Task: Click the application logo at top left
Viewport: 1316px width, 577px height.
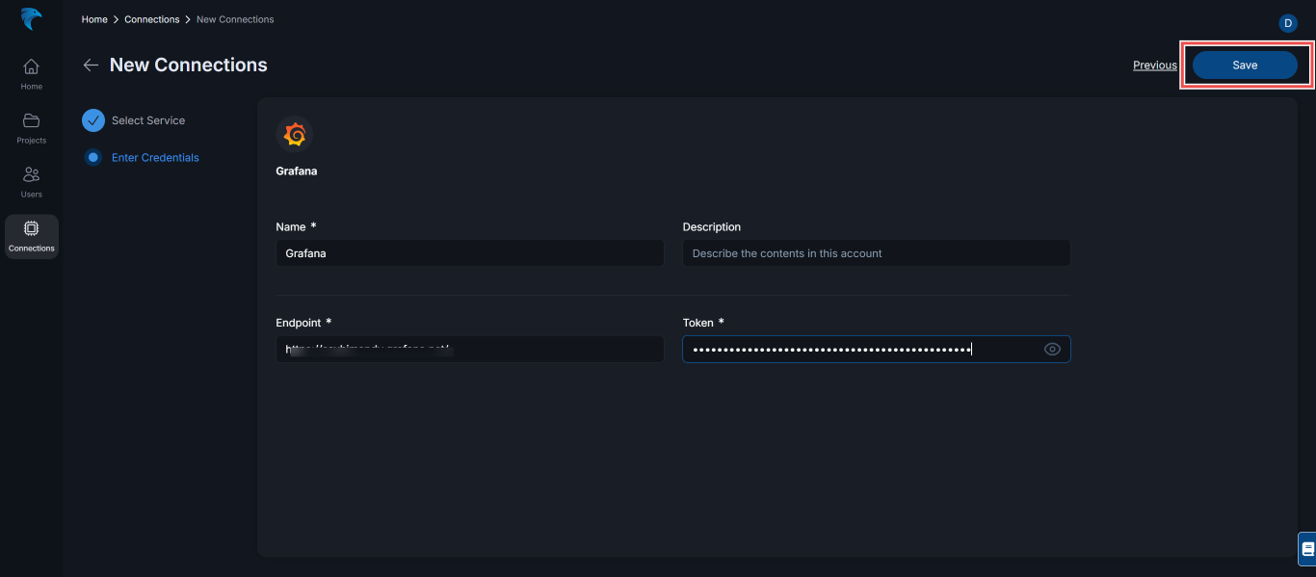Action: point(30,19)
